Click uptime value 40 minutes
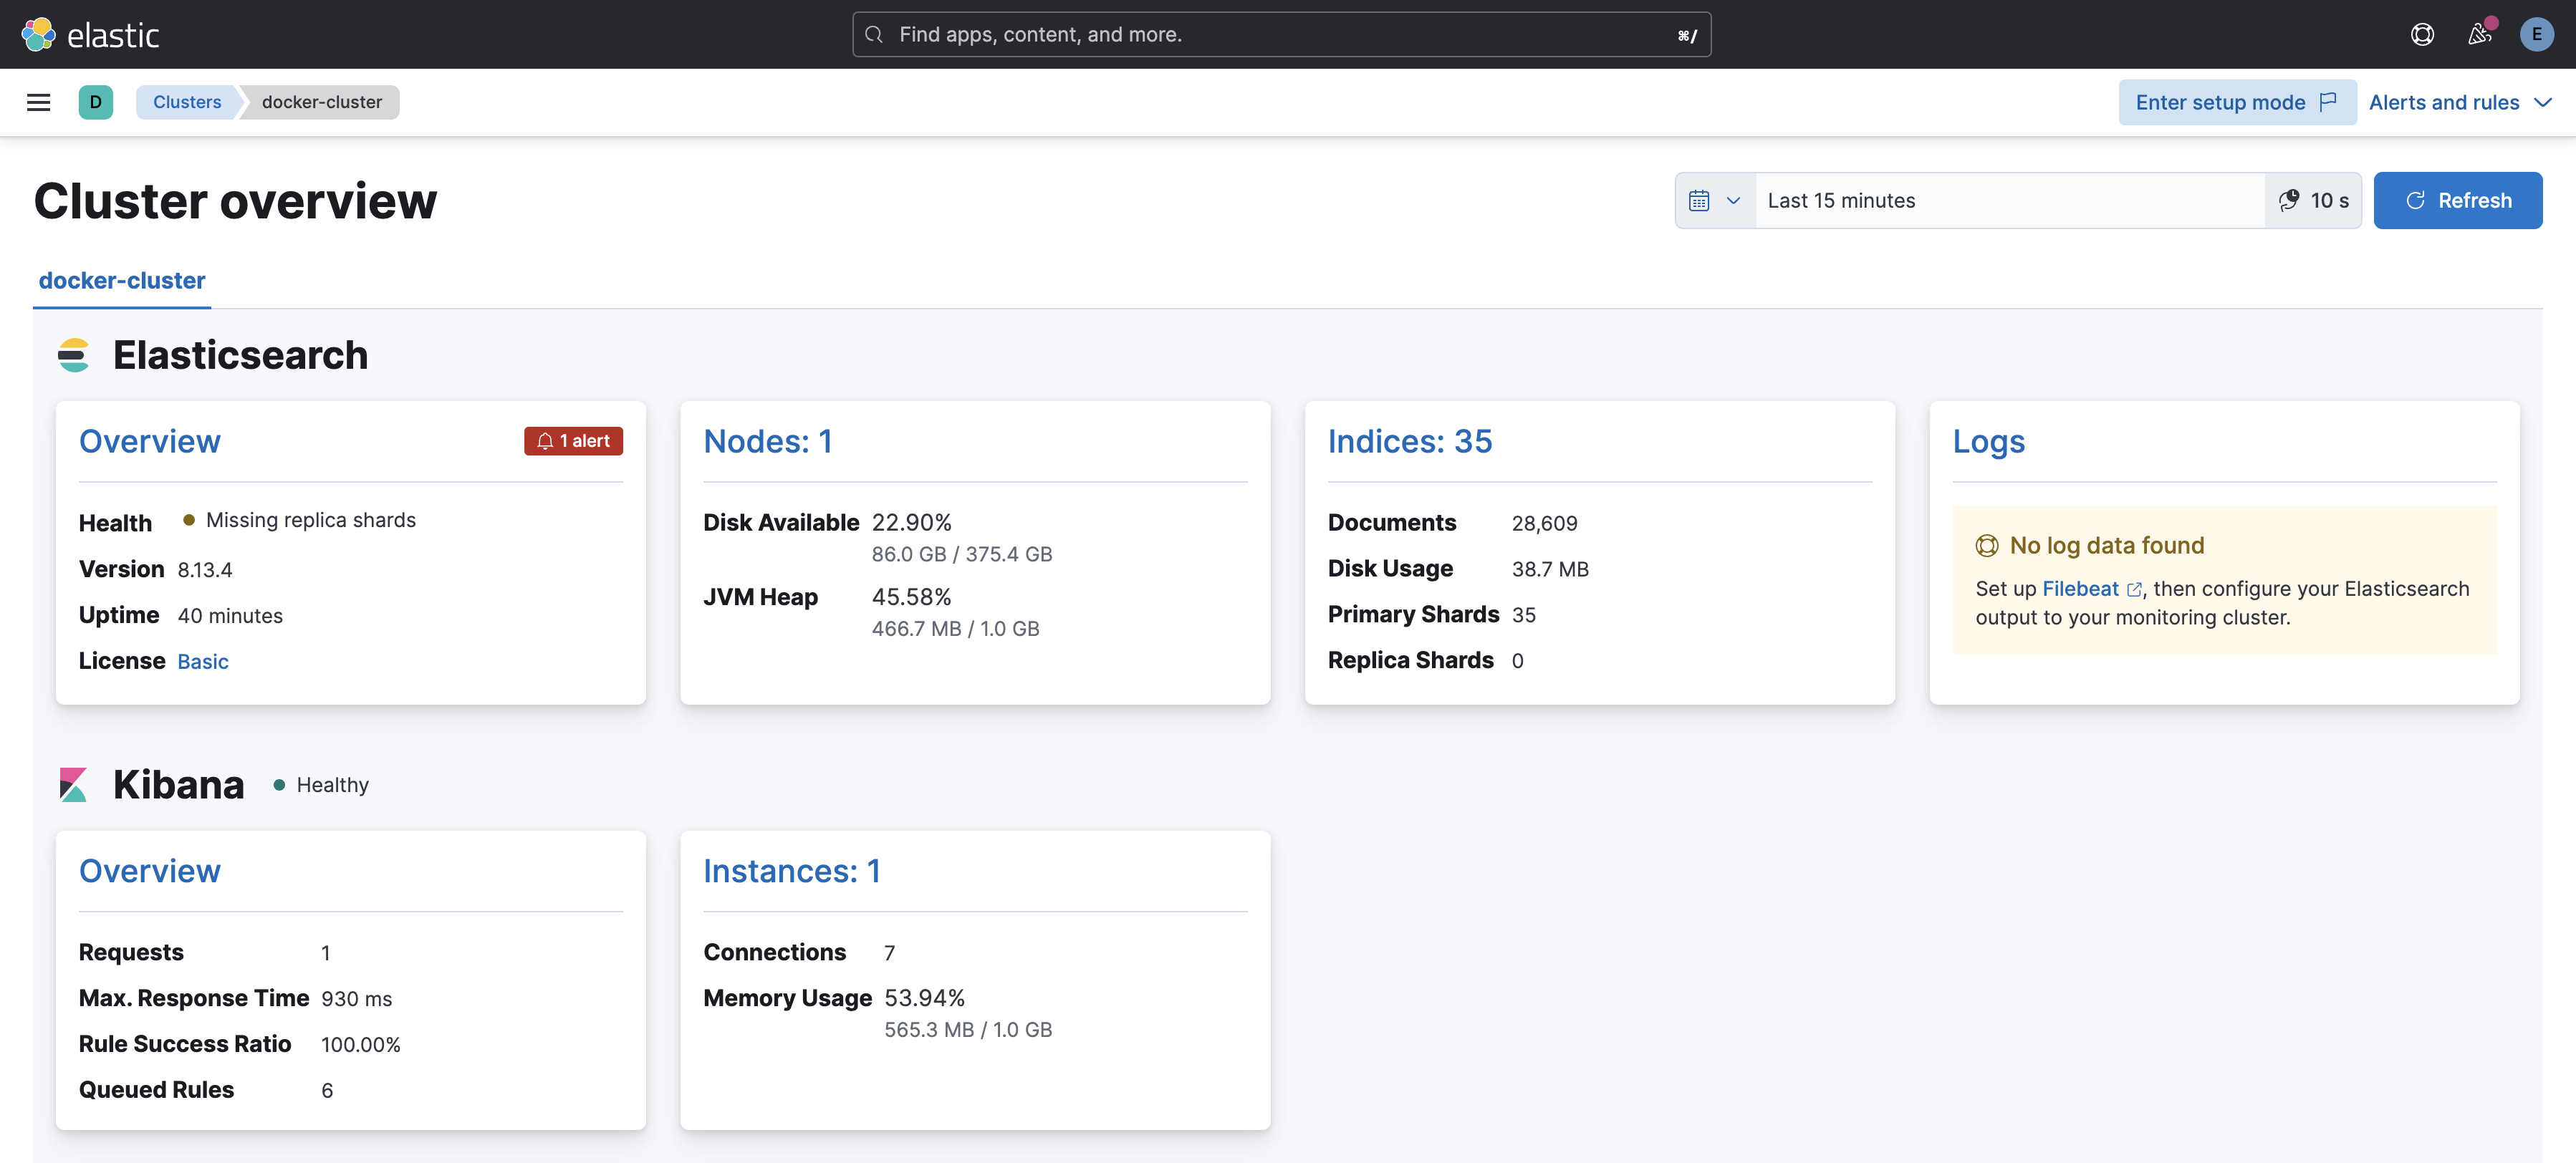Screen dimensions: 2576x1163 coord(230,616)
